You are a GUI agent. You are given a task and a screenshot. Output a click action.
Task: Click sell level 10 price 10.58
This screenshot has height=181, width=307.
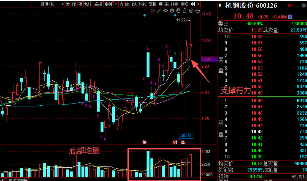tap(257, 37)
